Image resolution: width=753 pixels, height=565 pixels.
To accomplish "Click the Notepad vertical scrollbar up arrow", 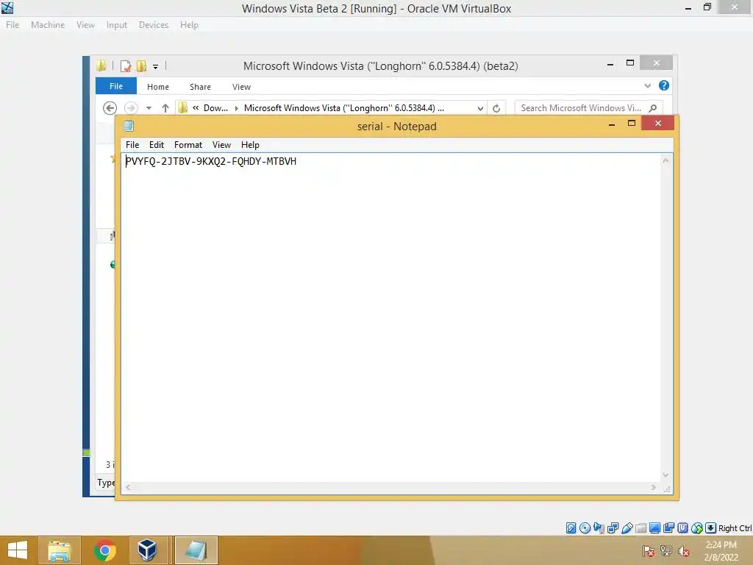I will [665, 160].
